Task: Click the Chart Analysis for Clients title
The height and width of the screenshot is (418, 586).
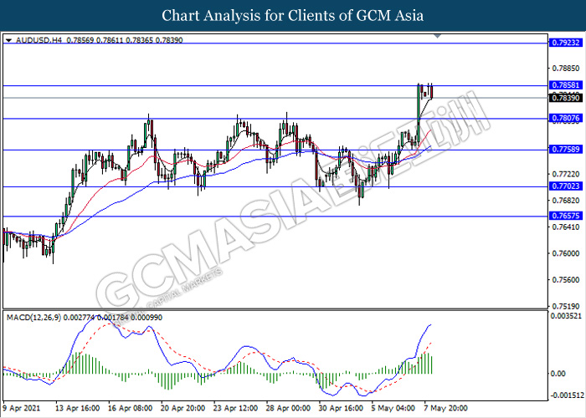Action: click(293, 16)
